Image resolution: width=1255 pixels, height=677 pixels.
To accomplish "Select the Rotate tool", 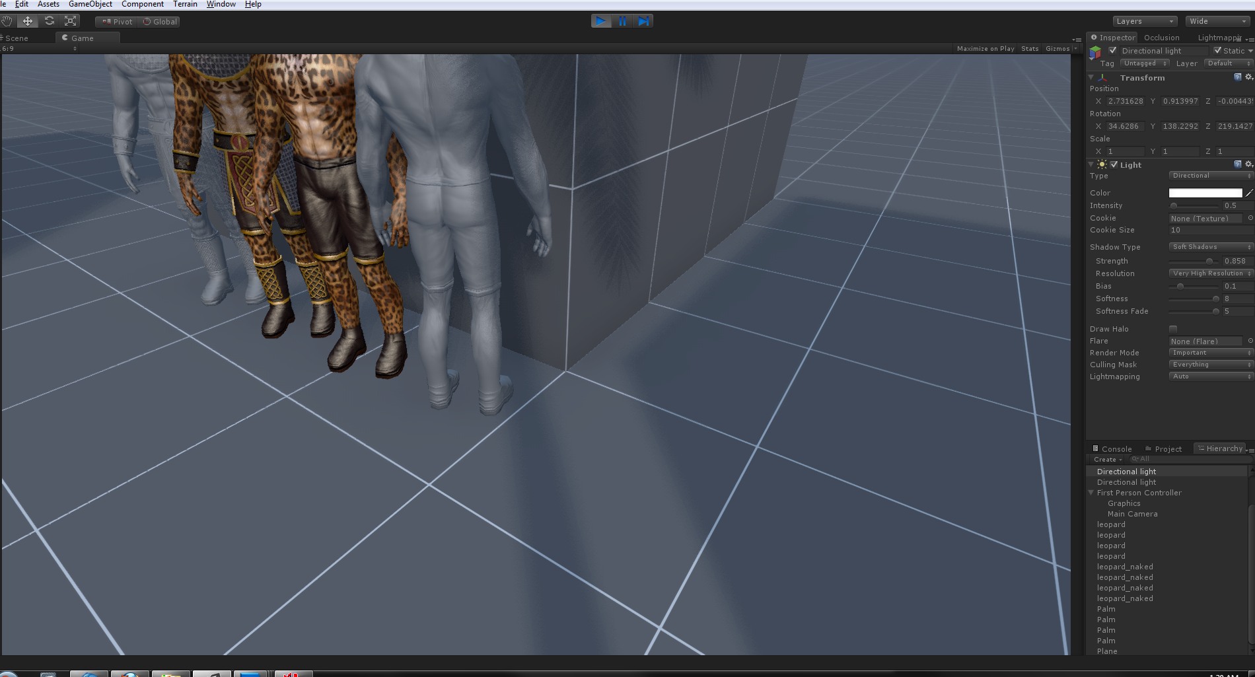I will [49, 20].
